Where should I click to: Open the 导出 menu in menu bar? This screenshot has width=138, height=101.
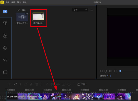(19, 2)
